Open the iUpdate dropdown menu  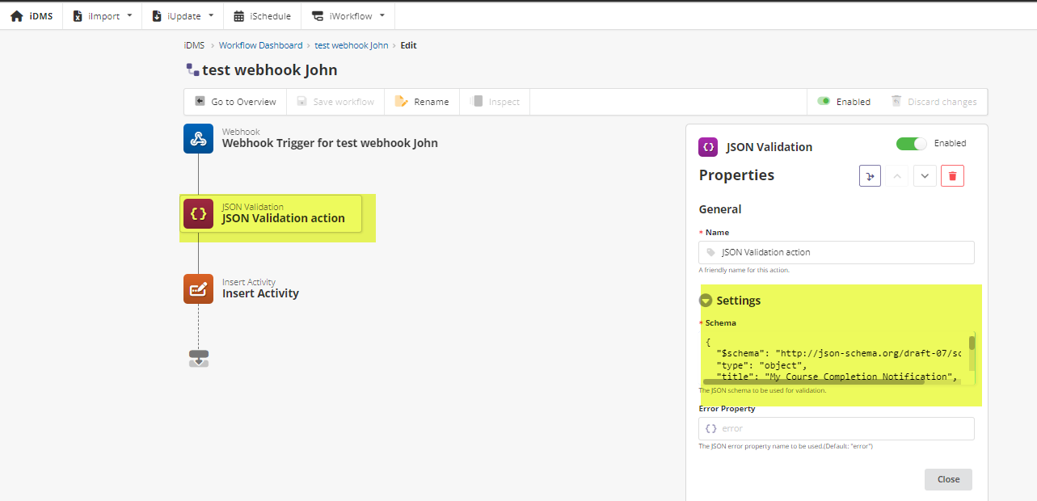pyautogui.click(x=183, y=15)
